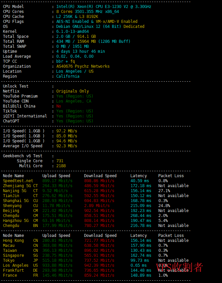Click the Speedtest.net node name
This screenshot has width=222, height=283.
[18, 181]
